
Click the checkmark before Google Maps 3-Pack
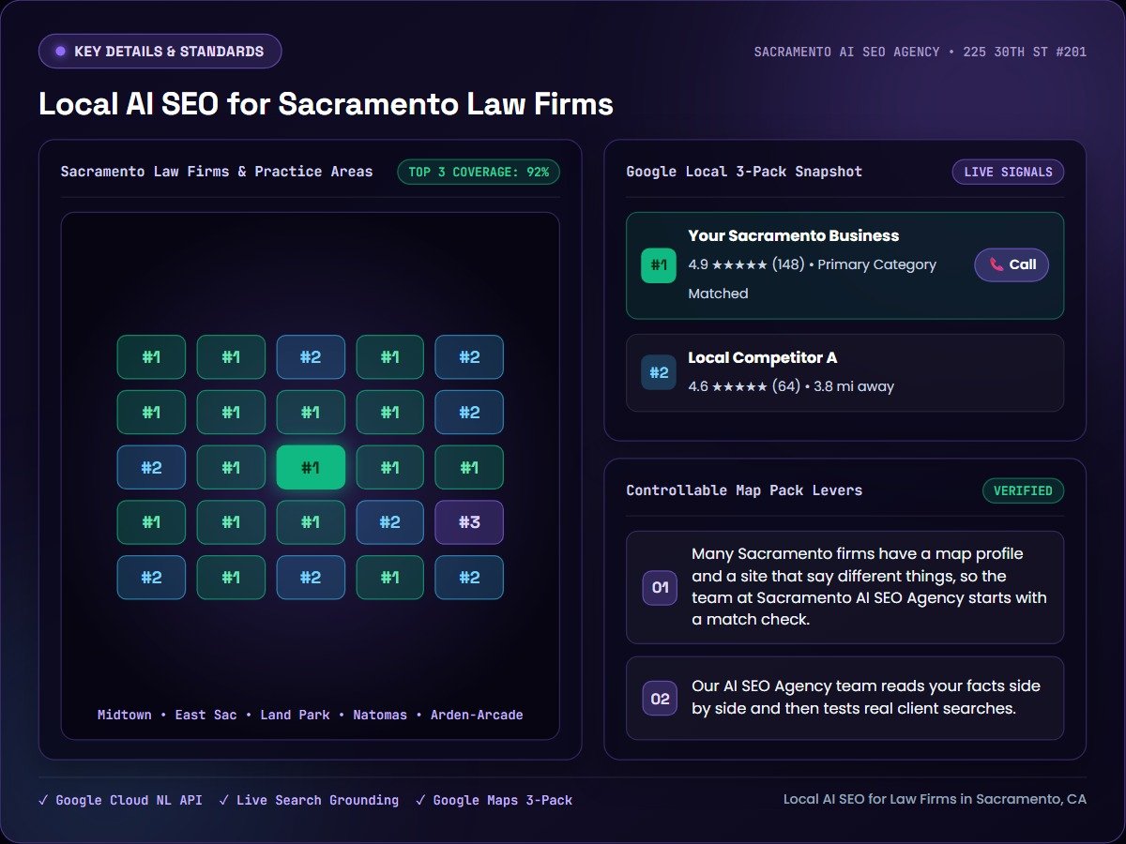click(x=420, y=800)
